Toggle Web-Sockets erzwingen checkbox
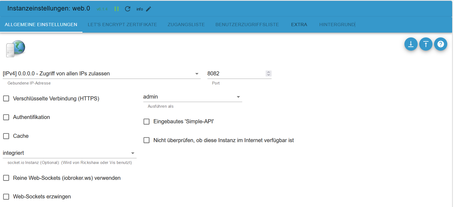Screen dimensions: 454x207 pos(6,197)
